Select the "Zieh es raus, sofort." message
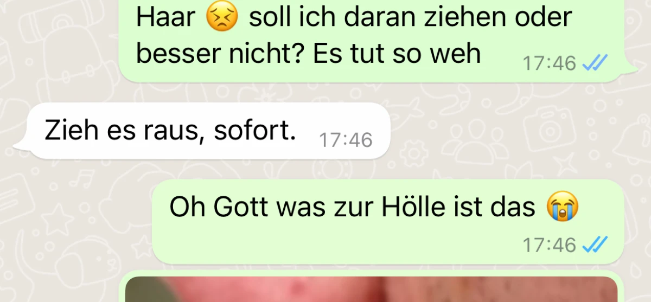This screenshot has height=302, width=651. point(208,131)
